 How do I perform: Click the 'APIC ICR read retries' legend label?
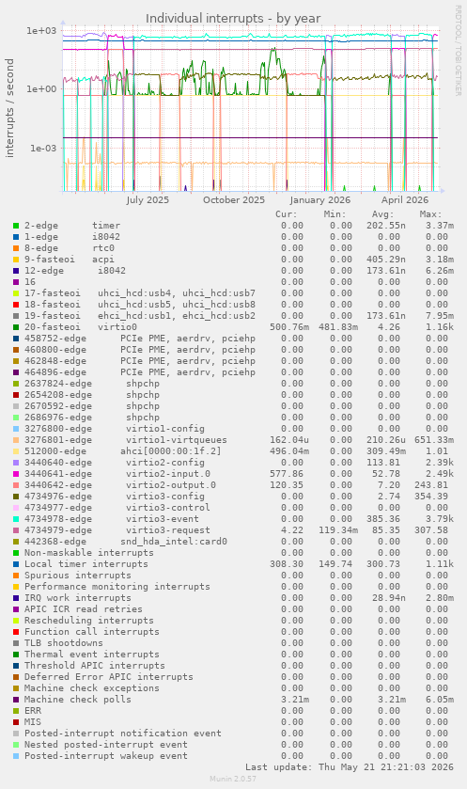tap(84, 609)
